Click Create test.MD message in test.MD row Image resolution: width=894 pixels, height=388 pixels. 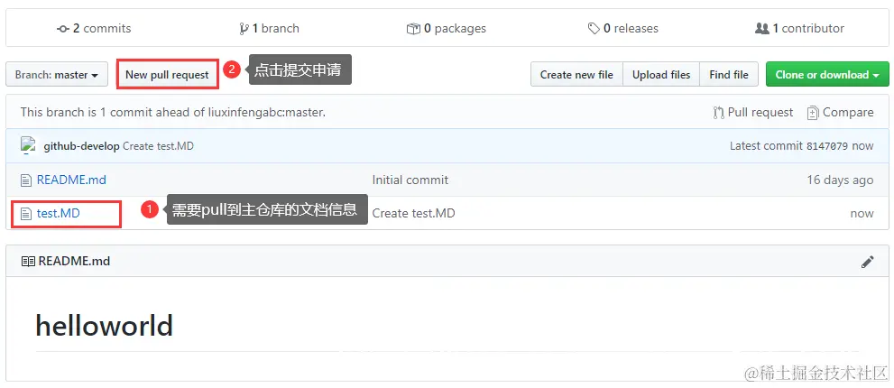(x=413, y=213)
